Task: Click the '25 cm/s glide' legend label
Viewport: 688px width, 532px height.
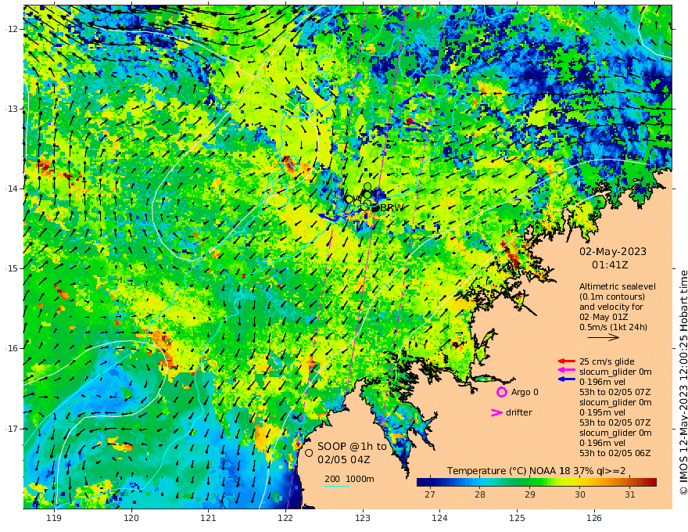Action: click(x=607, y=361)
